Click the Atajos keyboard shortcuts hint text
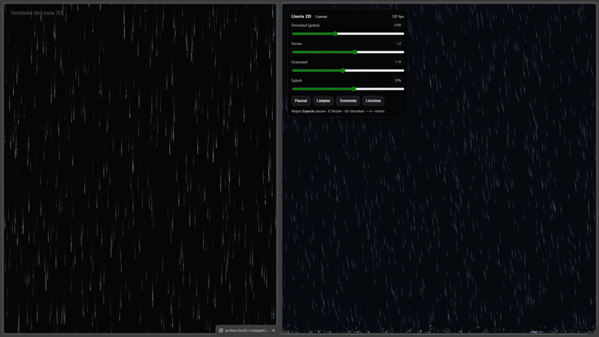 tap(338, 111)
